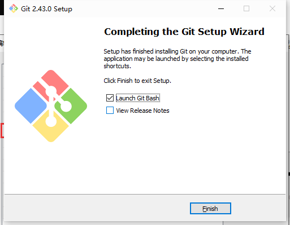Select the View Release Notes label
Image resolution: width=290 pixels, height=225 pixels.
[x=142, y=111]
